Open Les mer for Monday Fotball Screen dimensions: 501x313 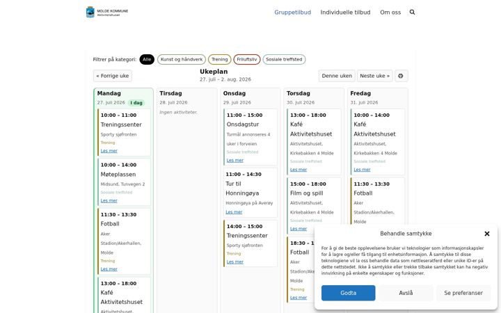[109, 269]
